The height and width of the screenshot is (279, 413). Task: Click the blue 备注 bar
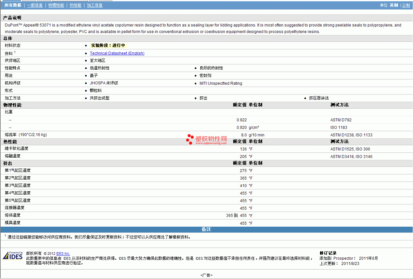click(x=207, y=230)
